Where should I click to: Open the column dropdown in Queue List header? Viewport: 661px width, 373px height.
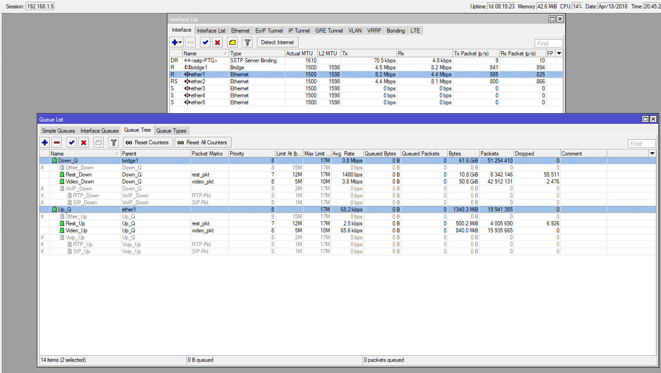652,154
